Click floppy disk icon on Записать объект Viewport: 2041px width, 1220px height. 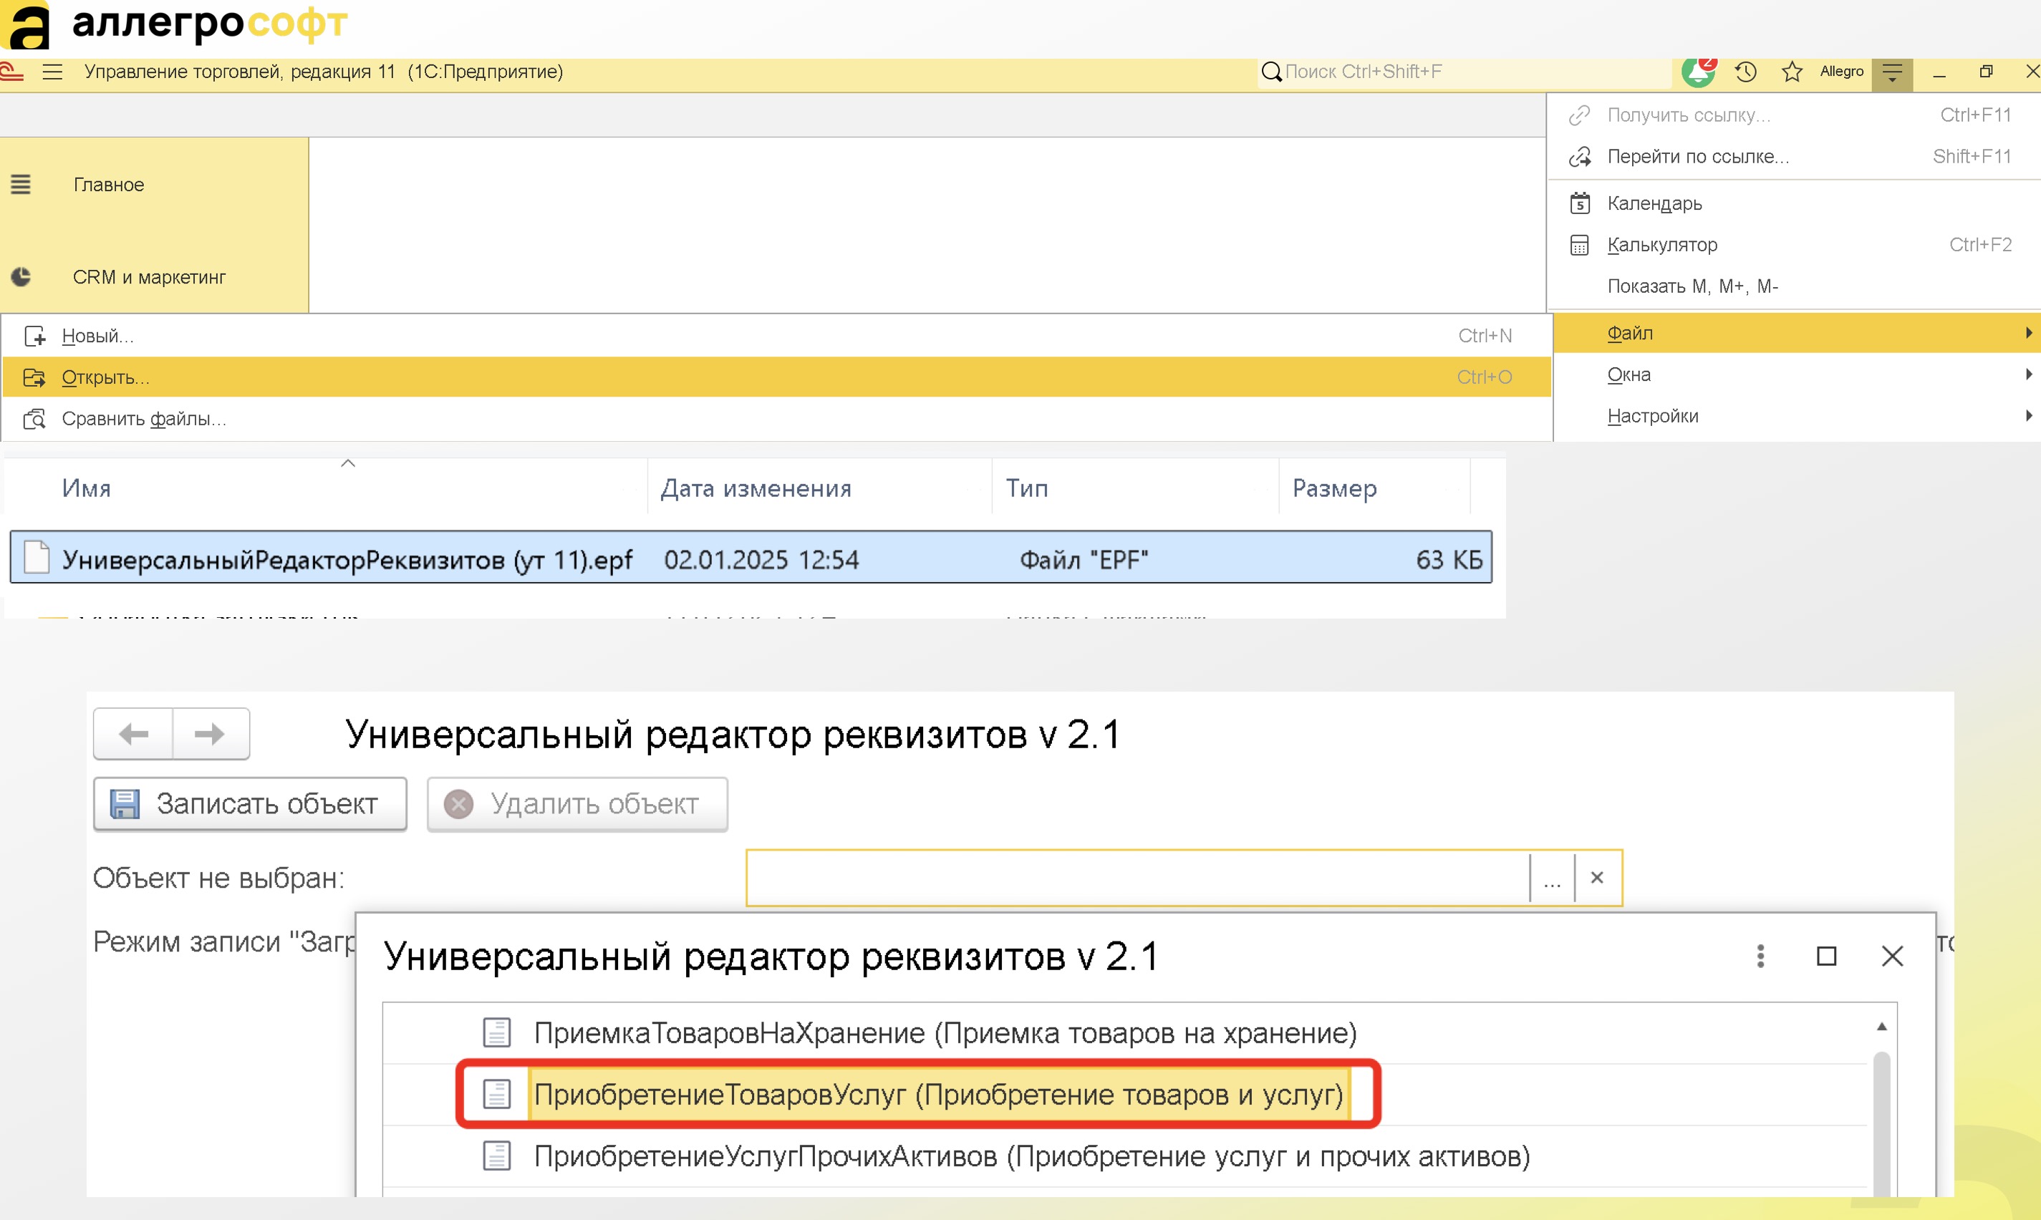(125, 804)
